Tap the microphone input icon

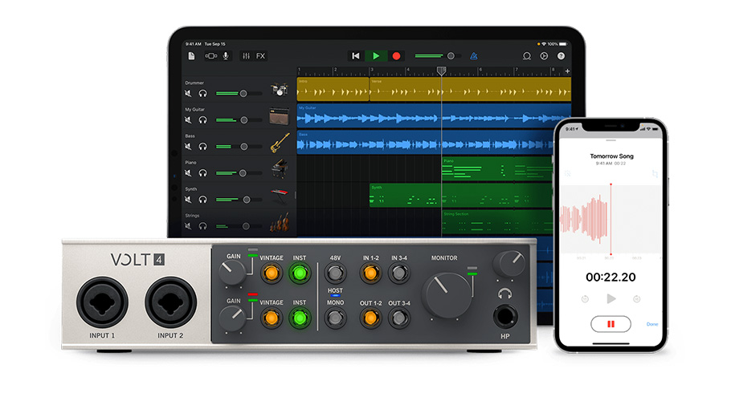click(x=226, y=56)
